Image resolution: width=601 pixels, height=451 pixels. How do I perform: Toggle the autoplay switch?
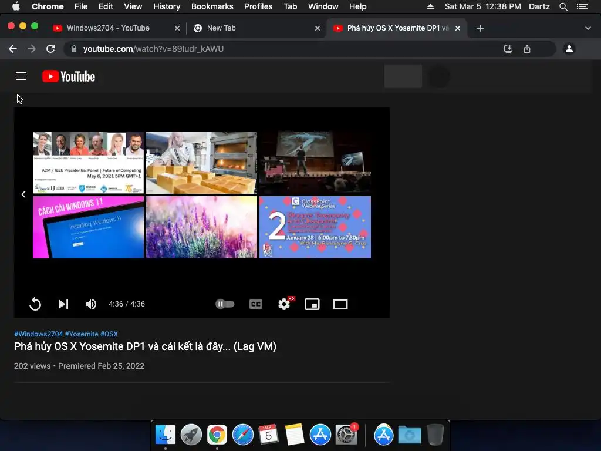click(x=225, y=304)
